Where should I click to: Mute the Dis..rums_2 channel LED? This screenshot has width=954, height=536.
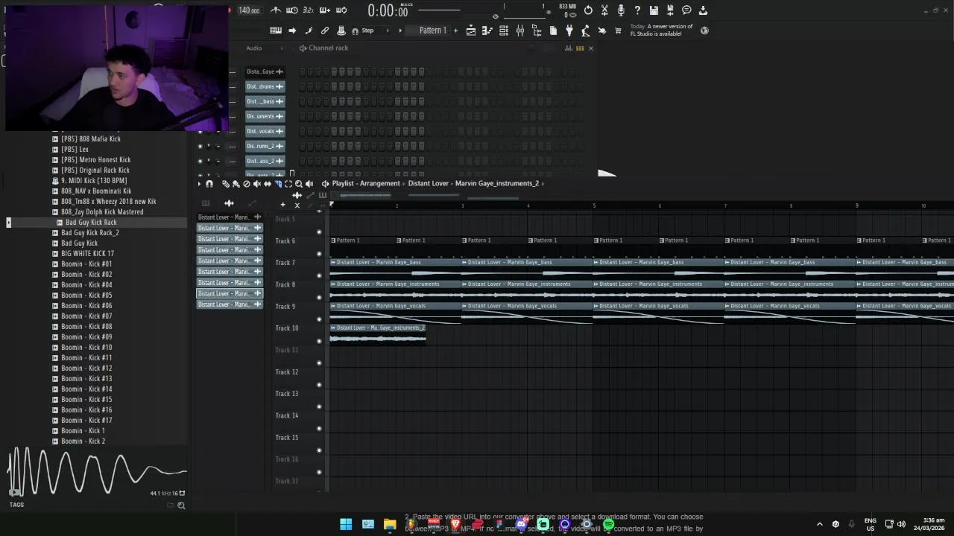click(200, 146)
